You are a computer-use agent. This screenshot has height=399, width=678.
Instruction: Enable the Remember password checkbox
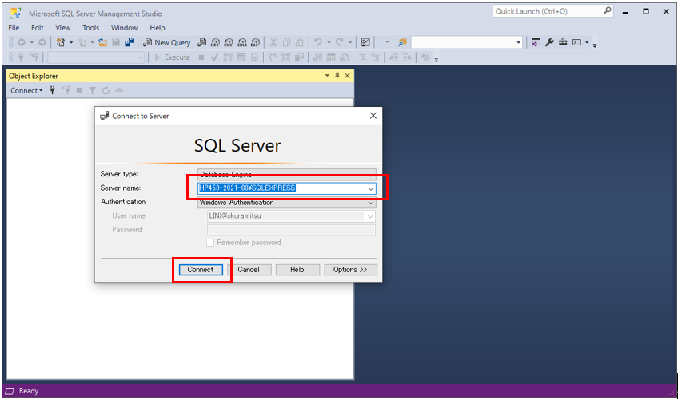pos(210,243)
